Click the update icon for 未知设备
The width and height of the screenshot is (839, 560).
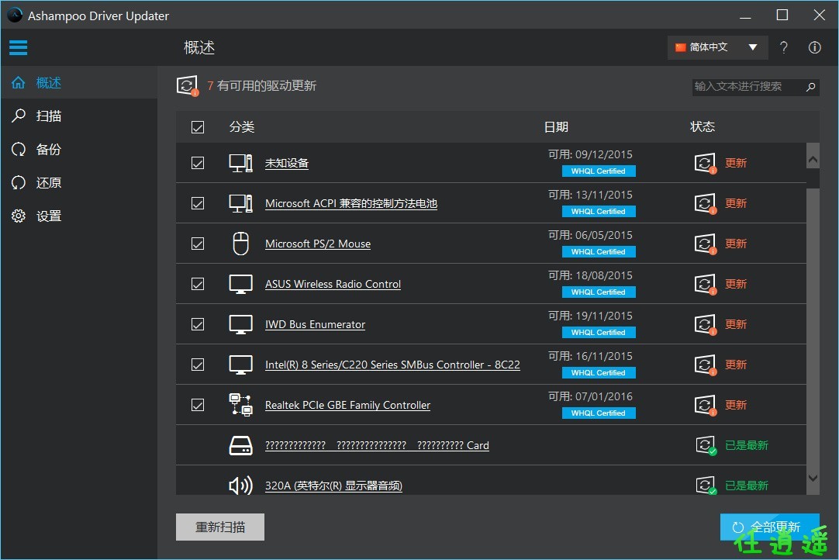click(x=705, y=163)
